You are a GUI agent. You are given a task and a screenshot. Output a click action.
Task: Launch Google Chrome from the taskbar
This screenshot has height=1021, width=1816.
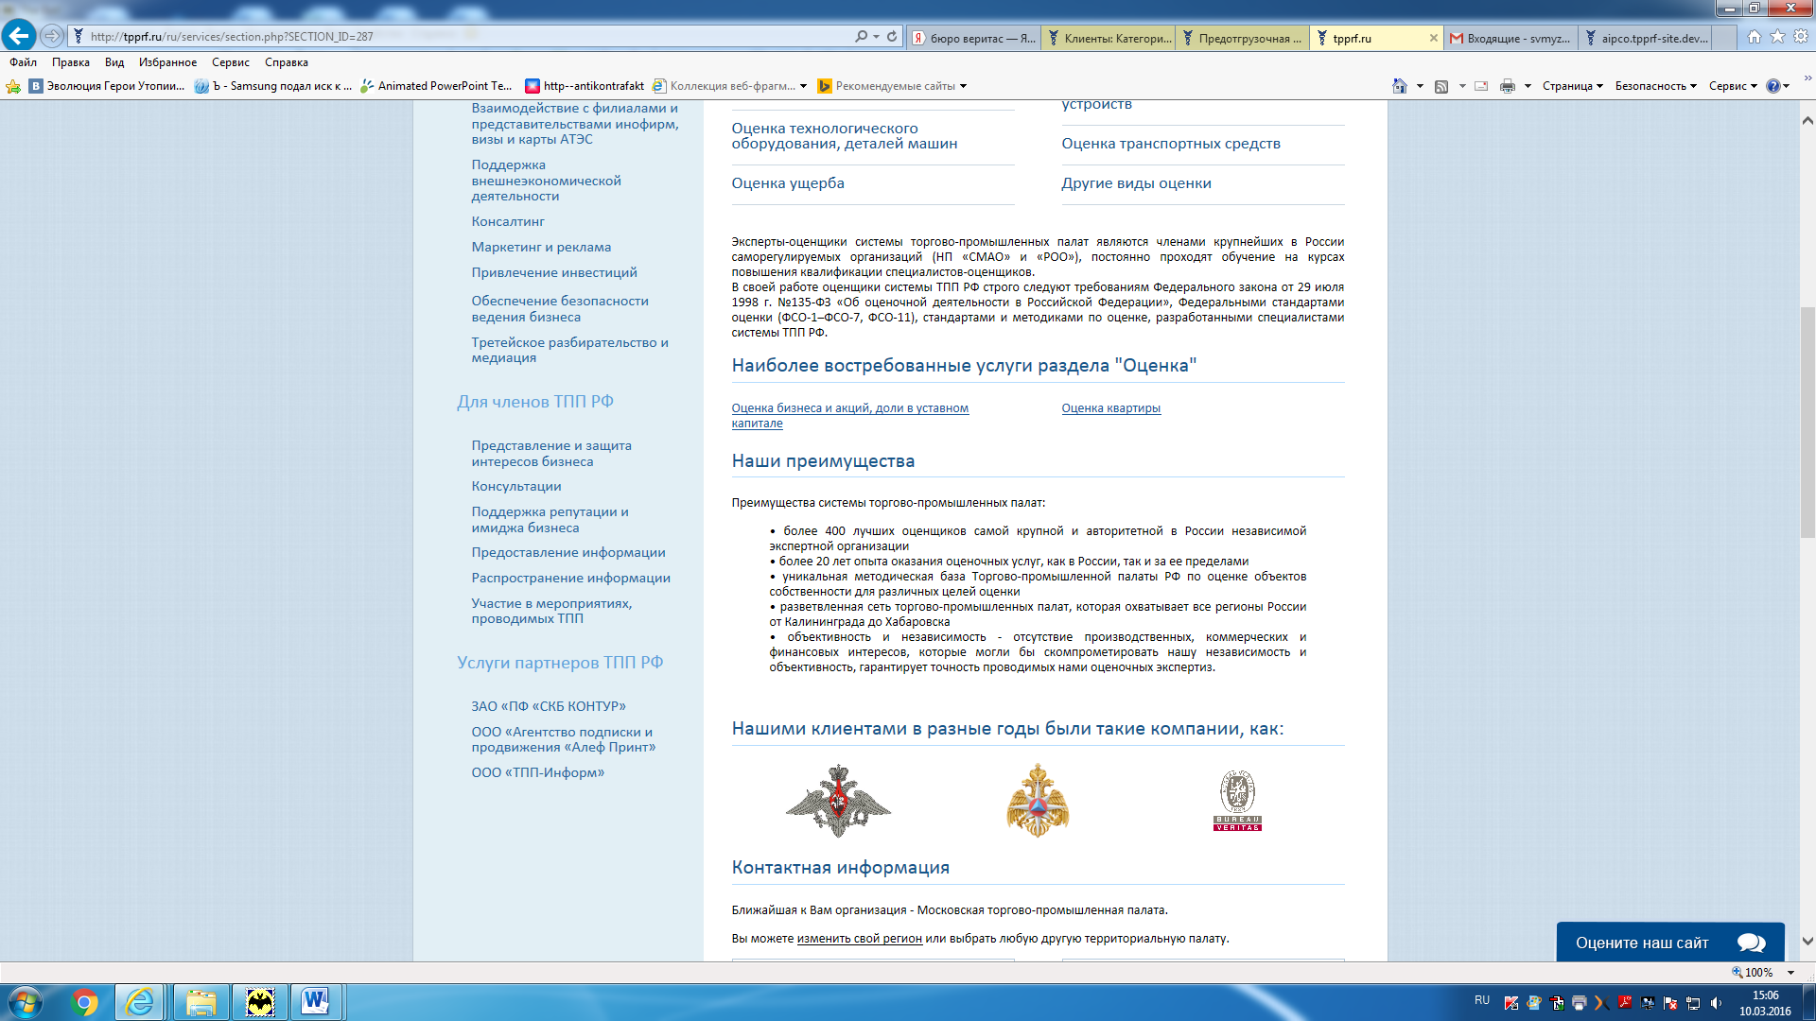(84, 1002)
